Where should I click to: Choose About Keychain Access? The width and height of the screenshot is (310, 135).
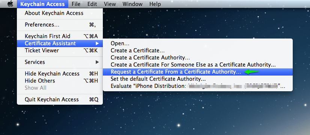click(60, 13)
